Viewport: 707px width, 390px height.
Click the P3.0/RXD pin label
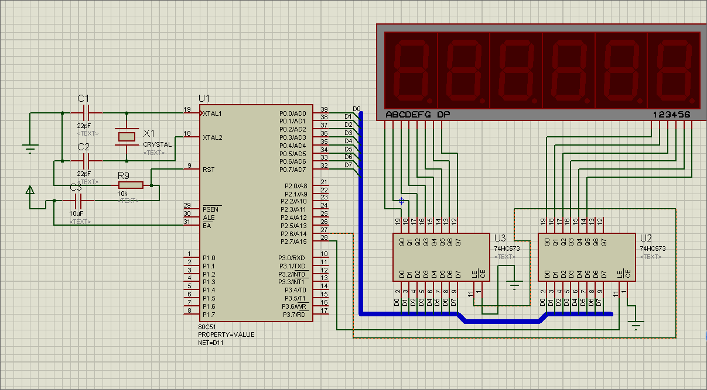(292, 258)
